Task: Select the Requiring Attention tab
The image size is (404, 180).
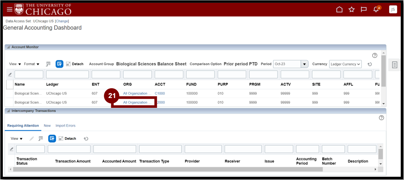Action: pos(23,125)
